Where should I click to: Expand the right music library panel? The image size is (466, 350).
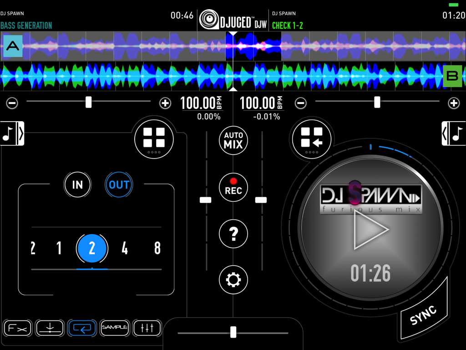pyautogui.click(x=455, y=134)
